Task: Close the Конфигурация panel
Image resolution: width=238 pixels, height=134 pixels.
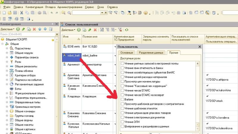Action: click(57, 24)
